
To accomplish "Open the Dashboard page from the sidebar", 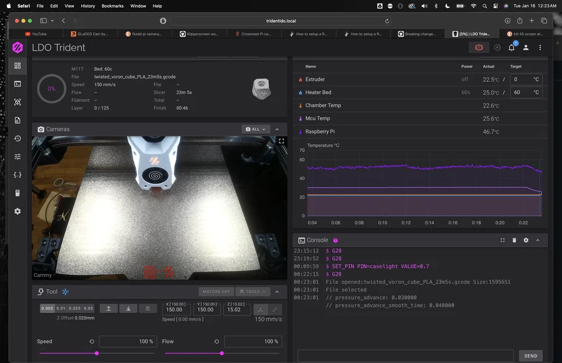I will [17, 66].
